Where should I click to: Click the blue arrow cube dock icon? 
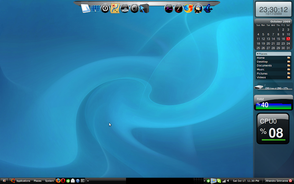point(144,8)
